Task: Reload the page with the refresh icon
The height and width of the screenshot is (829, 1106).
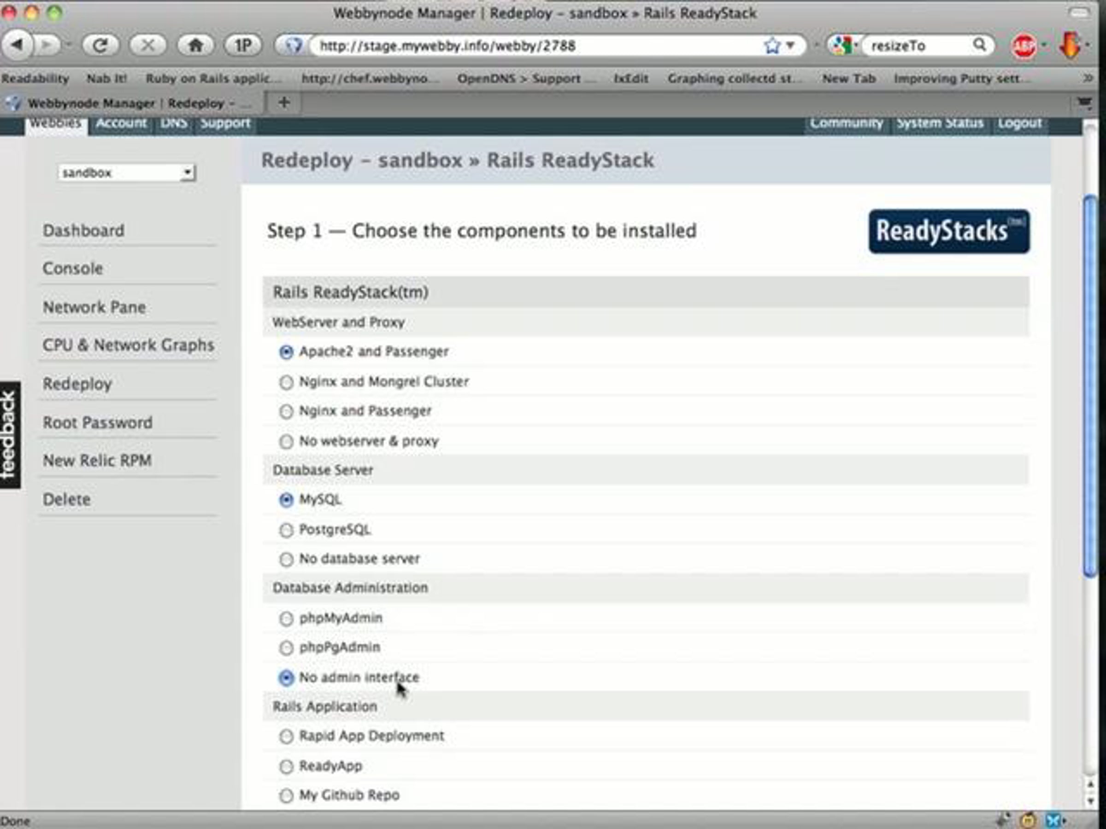Action: click(x=100, y=46)
